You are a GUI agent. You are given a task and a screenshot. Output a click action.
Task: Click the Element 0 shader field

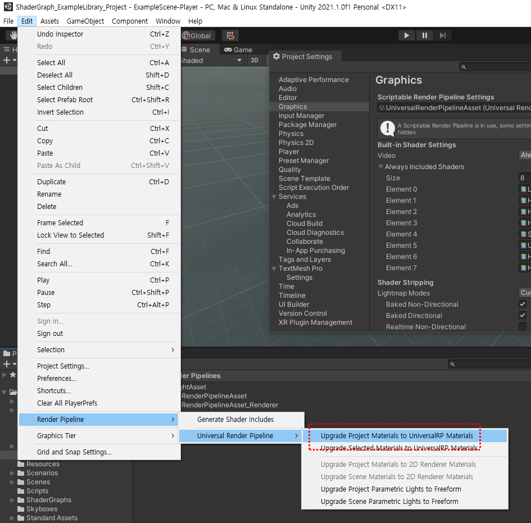click(x=525, y=189)
